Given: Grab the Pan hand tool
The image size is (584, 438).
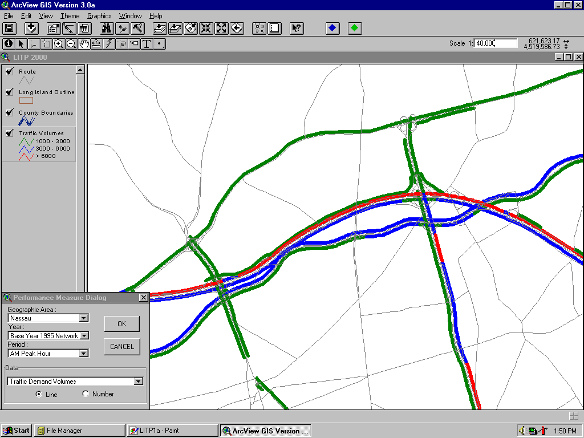Looking at the screenshot, I should 84,43.
